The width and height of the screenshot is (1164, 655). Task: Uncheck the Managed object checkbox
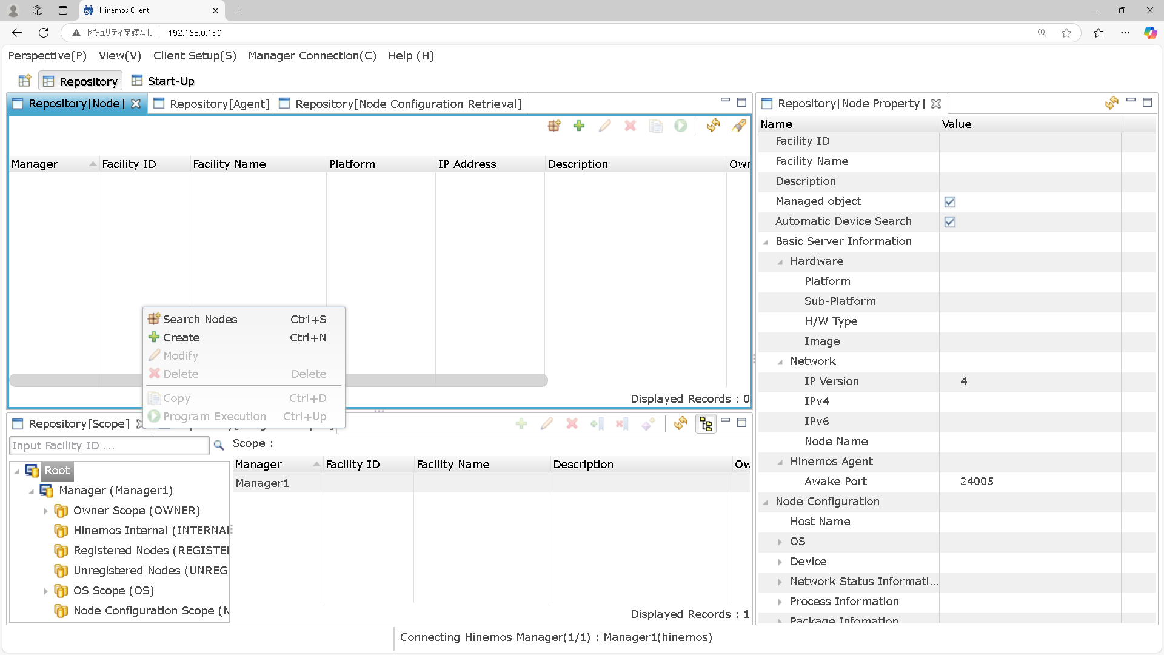[949, 202]
